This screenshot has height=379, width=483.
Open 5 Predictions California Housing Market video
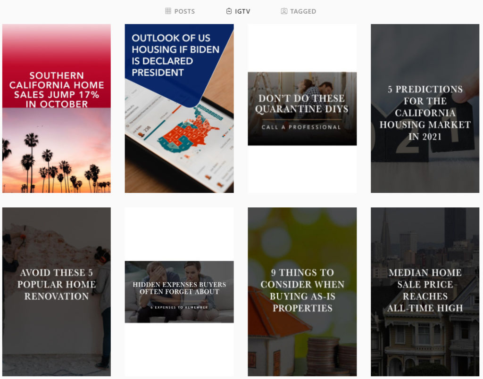click(425, 108)
